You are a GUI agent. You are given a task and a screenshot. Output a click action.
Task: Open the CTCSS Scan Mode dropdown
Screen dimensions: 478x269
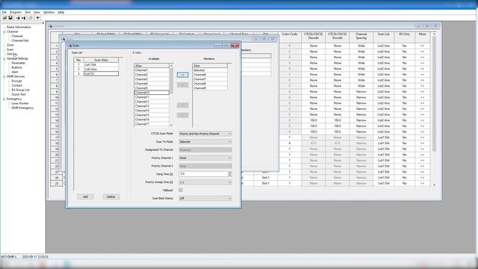click(205, 134)
